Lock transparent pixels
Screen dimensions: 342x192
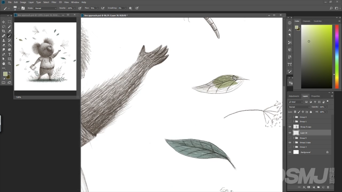pos(295,112)
